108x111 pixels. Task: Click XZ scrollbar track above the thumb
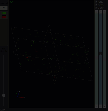pos(100,32)
